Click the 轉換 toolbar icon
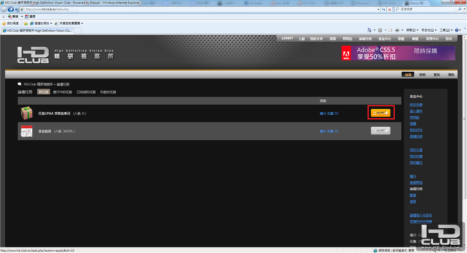Screen dimensions: 467x253 pyautogui.click(x=13, y=16)
